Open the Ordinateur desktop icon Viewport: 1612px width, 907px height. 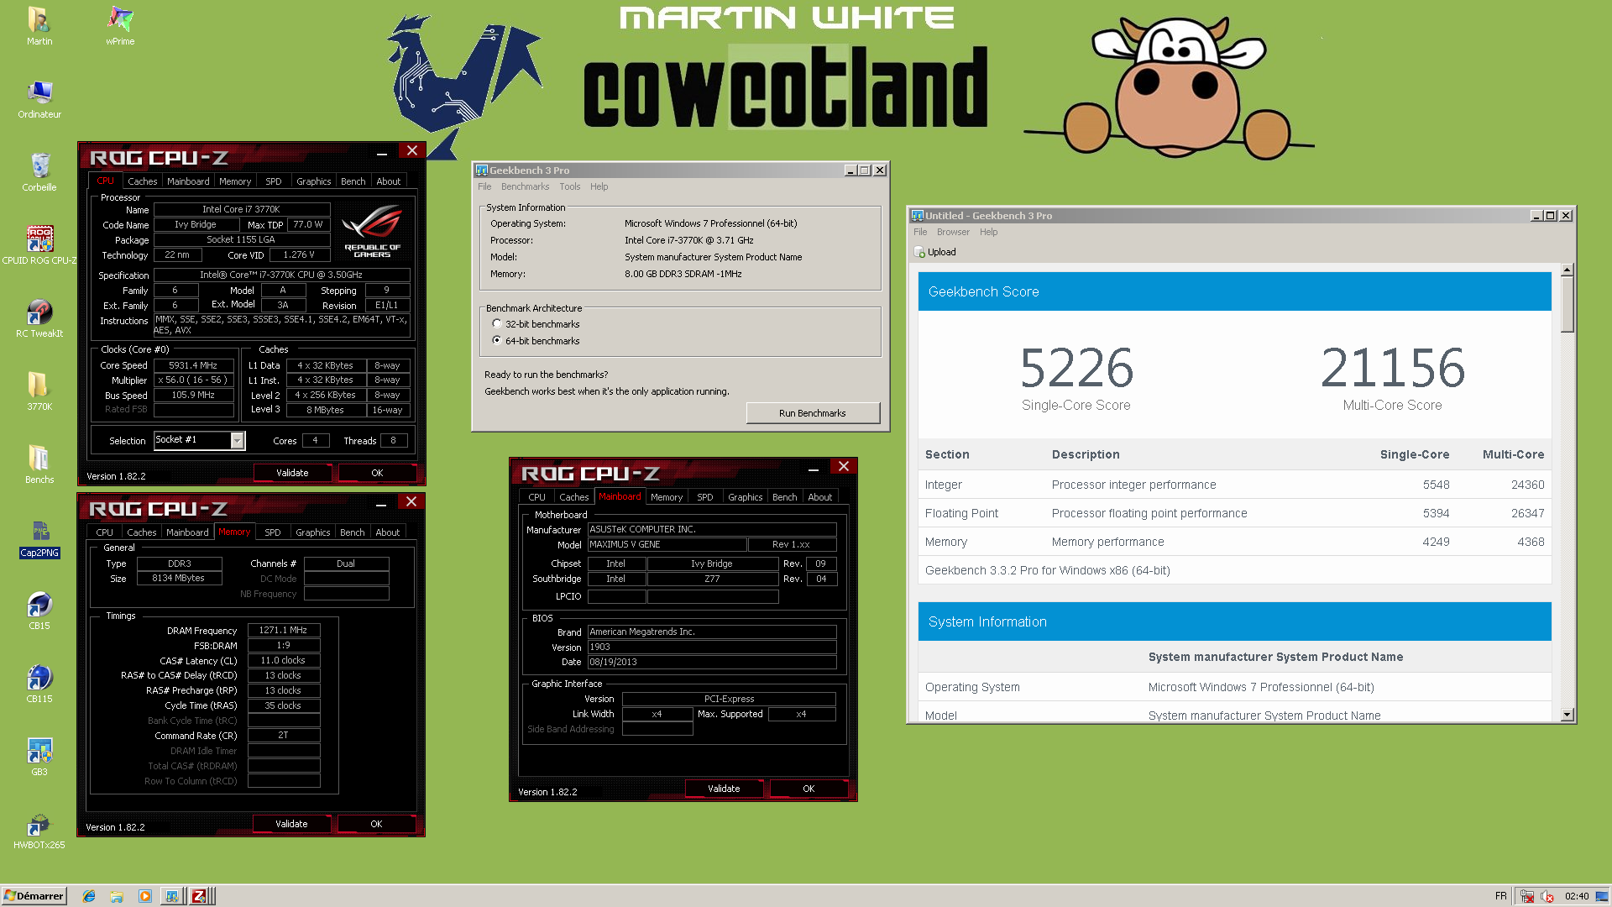point(39,99)
